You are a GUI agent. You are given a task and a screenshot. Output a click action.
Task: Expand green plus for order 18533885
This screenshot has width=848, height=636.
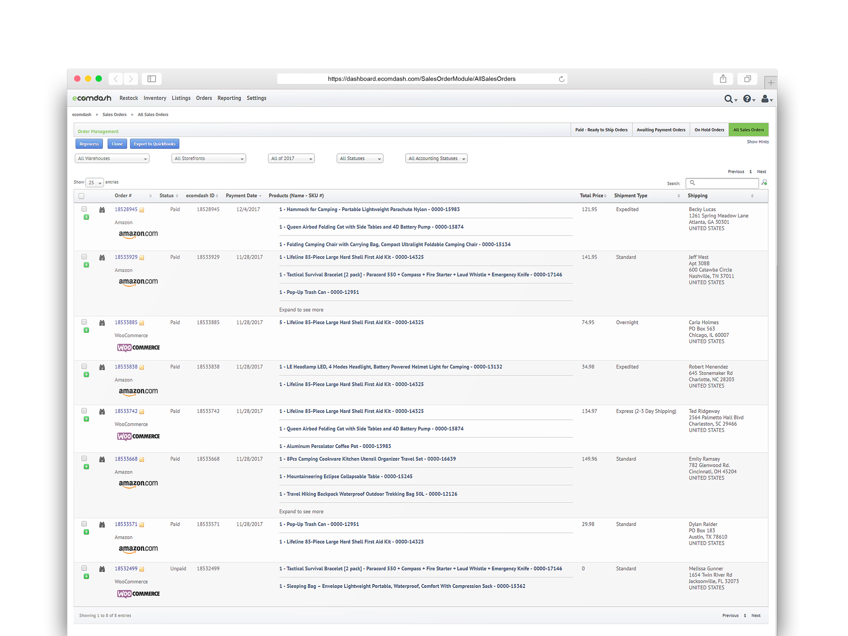tap(86, 331)
